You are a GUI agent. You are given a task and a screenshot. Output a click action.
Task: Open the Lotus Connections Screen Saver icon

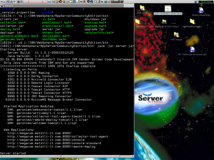pyautogui.click(x=168, y=9)
